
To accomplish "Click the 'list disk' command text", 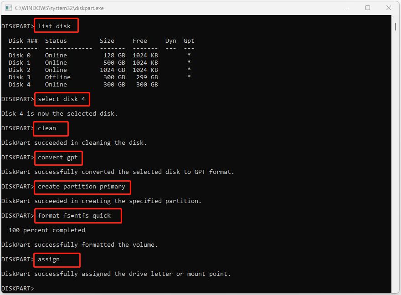I will pyautogui.click(x=54, y=26).
